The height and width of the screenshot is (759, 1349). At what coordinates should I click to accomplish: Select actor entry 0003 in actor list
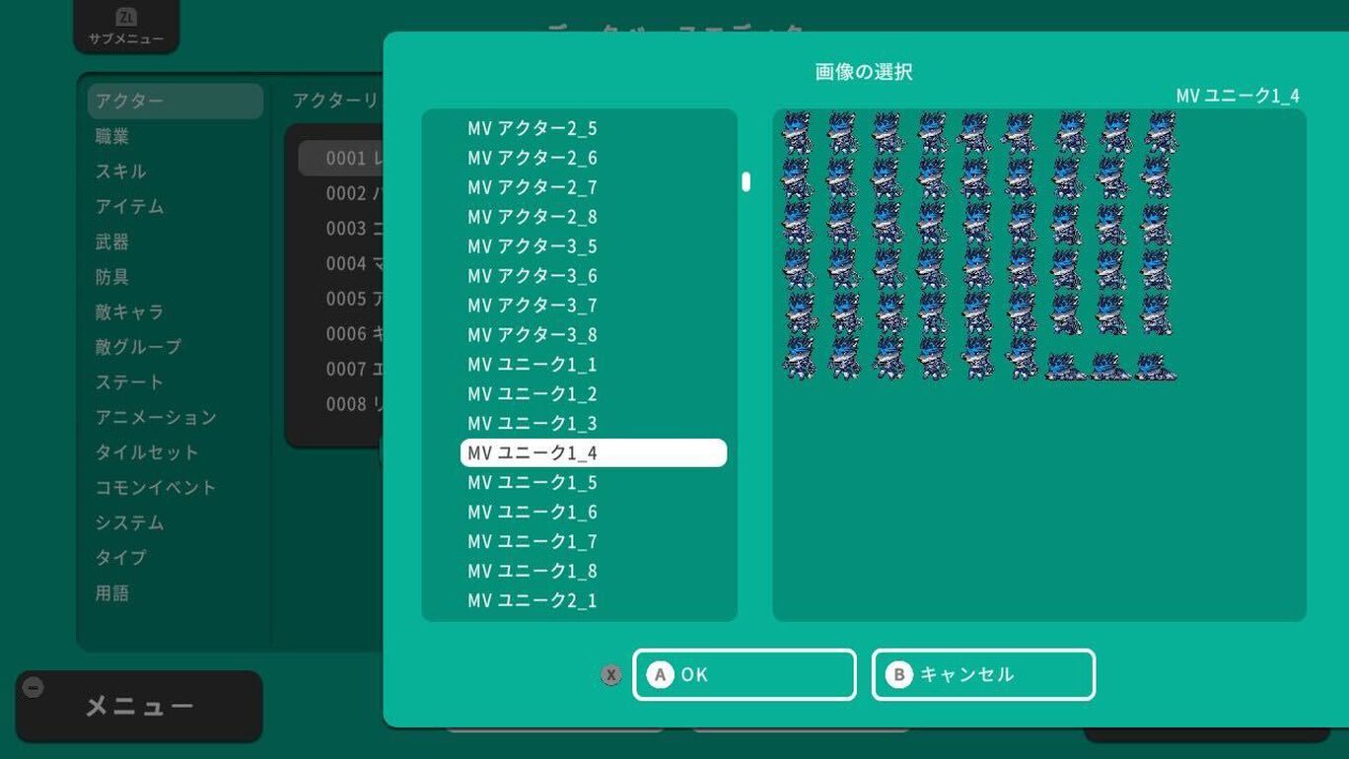coord(341,229)
